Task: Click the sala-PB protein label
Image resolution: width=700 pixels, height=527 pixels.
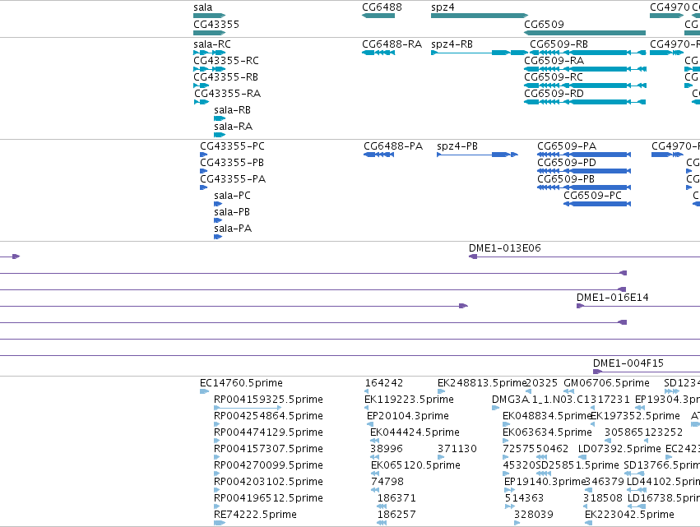Action: 232,212
